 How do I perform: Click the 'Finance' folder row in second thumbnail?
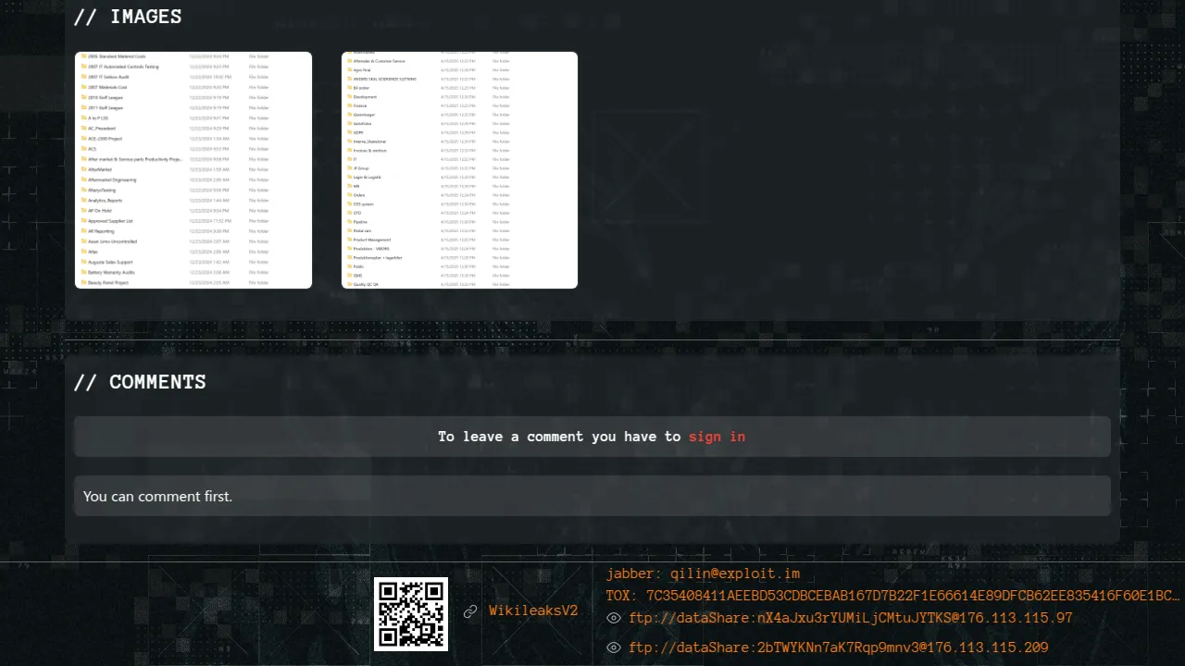pyautogui.click(x=361, y=105)
